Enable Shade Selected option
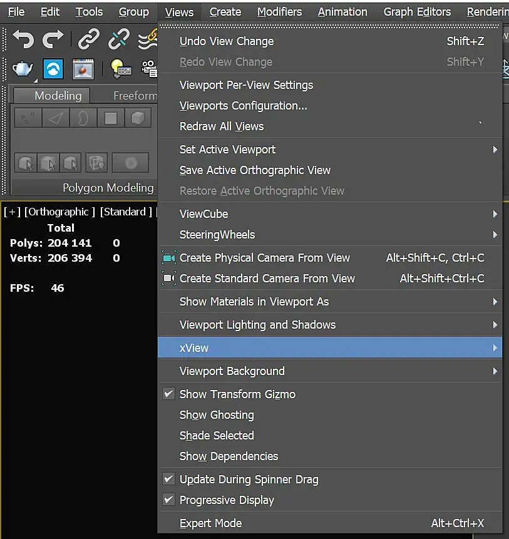 329,436
